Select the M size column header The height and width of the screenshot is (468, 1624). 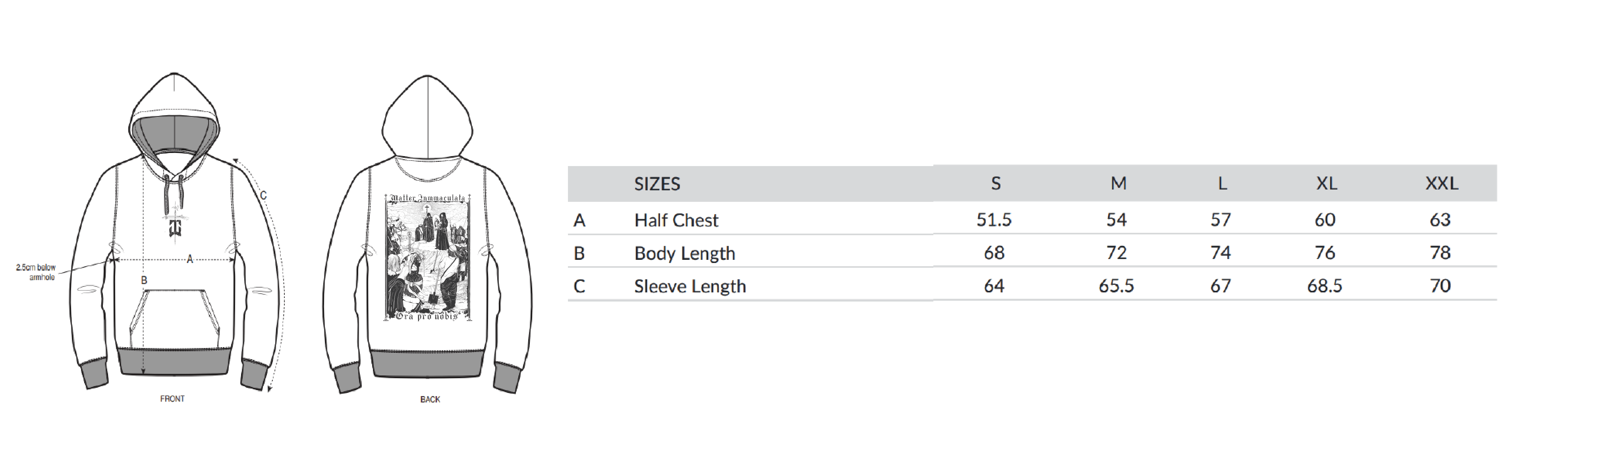click(x=1118, y=184)
